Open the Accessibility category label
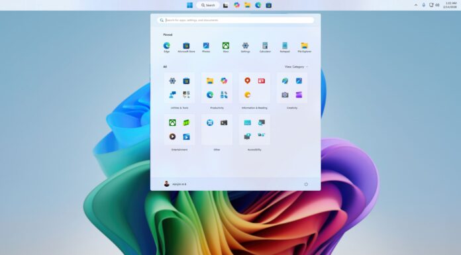Image resolution: width=461 pixels, height=255 pixels. [254, 150]
